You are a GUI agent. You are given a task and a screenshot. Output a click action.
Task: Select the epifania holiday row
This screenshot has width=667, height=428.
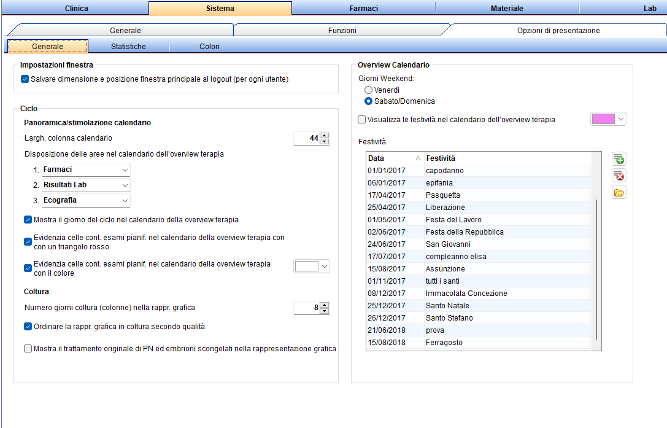click(x=479, y=183)
